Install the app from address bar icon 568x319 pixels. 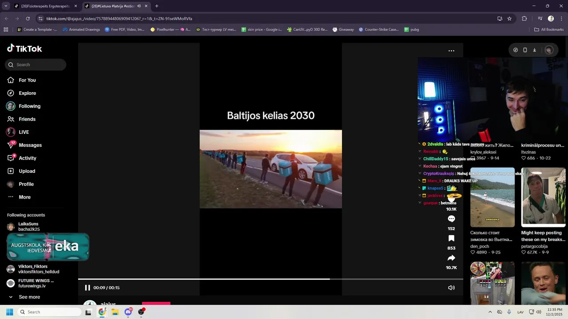tap(500, 19)
